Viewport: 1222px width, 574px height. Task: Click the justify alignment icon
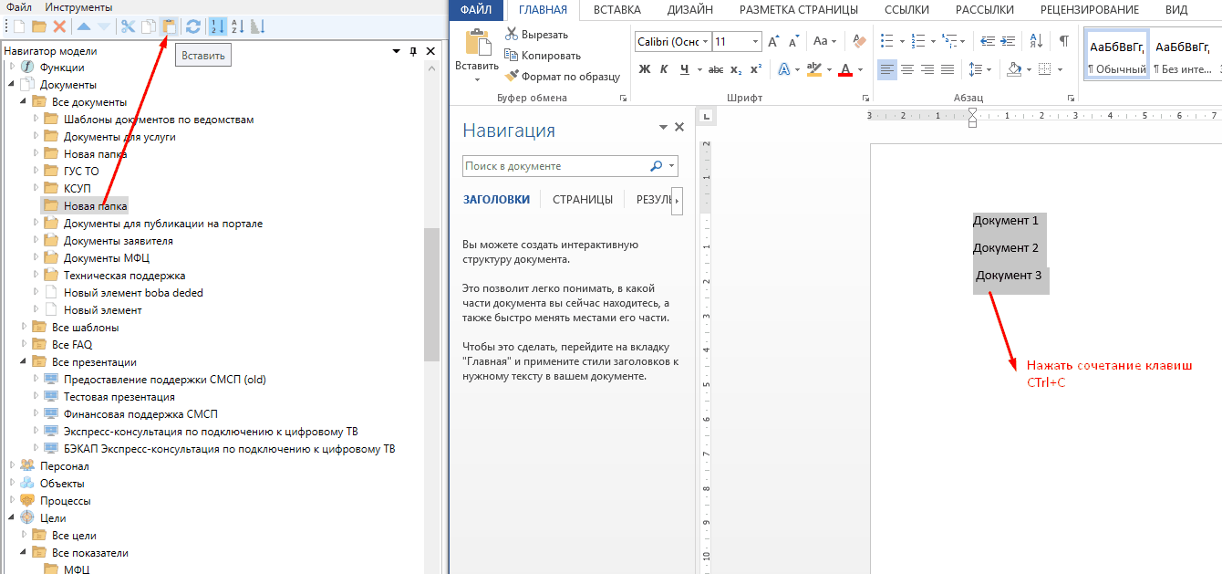[x=948, y=69]
